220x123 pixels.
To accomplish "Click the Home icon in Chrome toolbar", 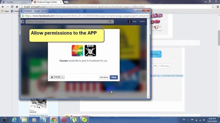I will click(x=17, y=7).
